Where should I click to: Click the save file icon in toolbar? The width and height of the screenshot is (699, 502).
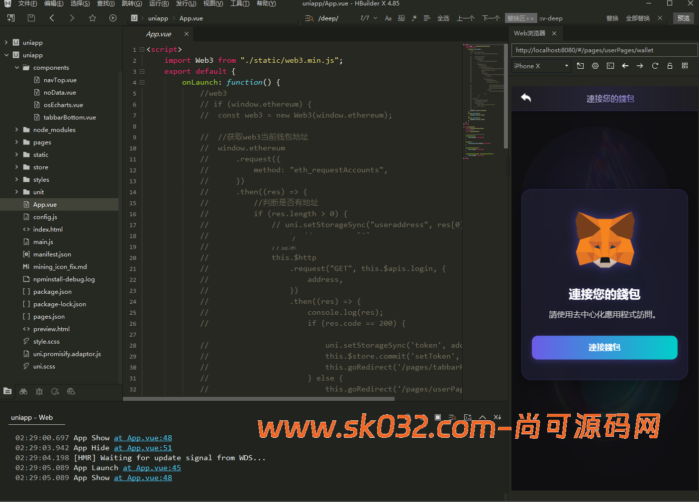pos(31,18)
